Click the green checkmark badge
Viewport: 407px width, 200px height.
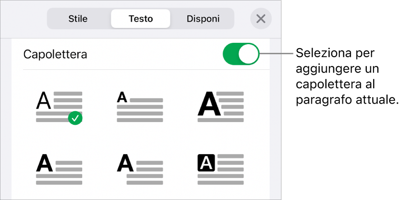[x=76, y=118]
